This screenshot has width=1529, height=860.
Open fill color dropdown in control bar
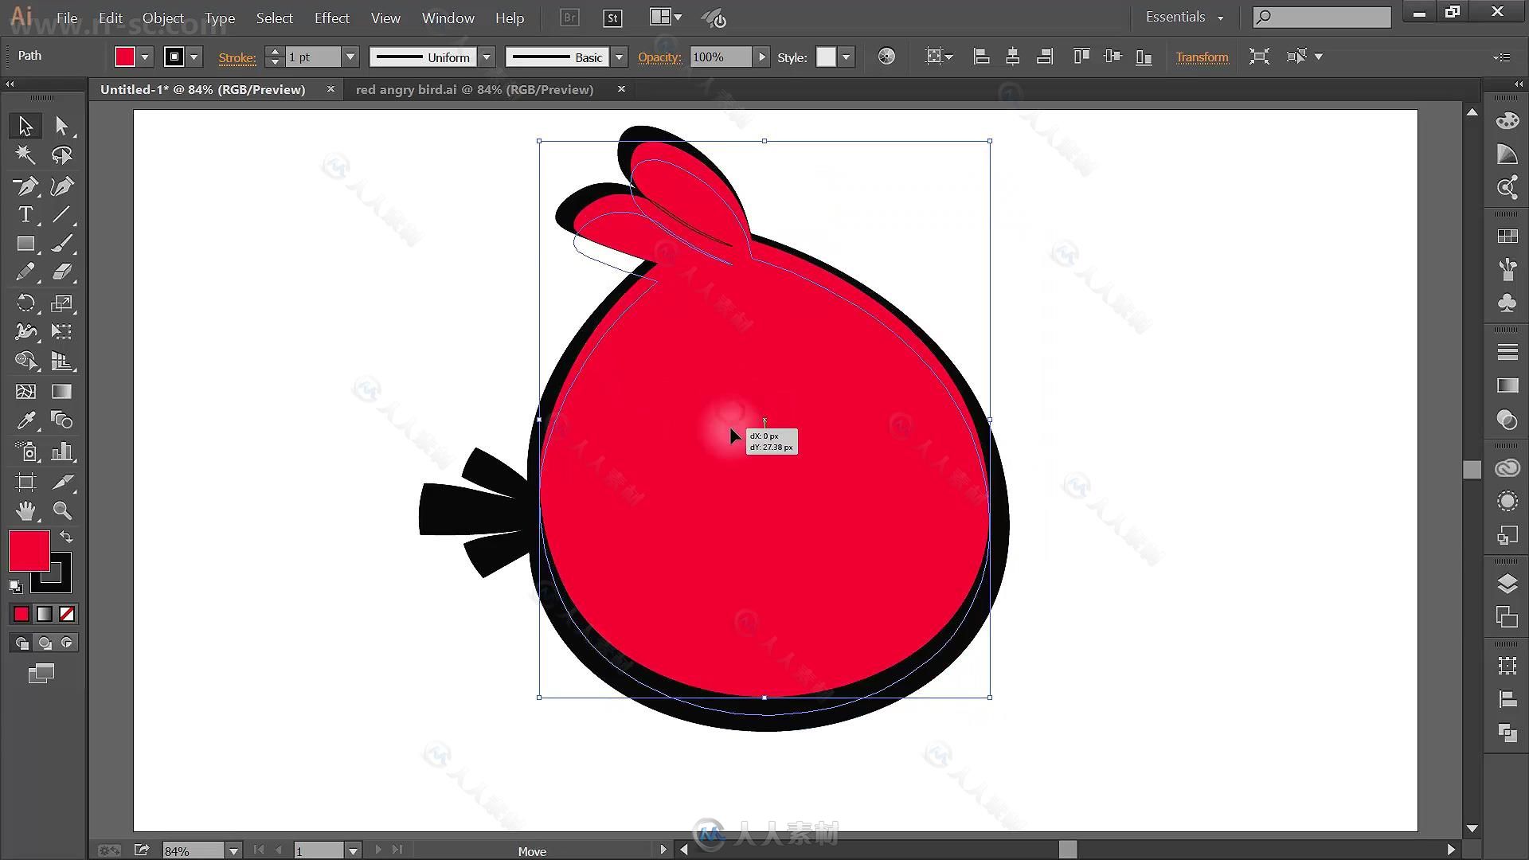145,57
